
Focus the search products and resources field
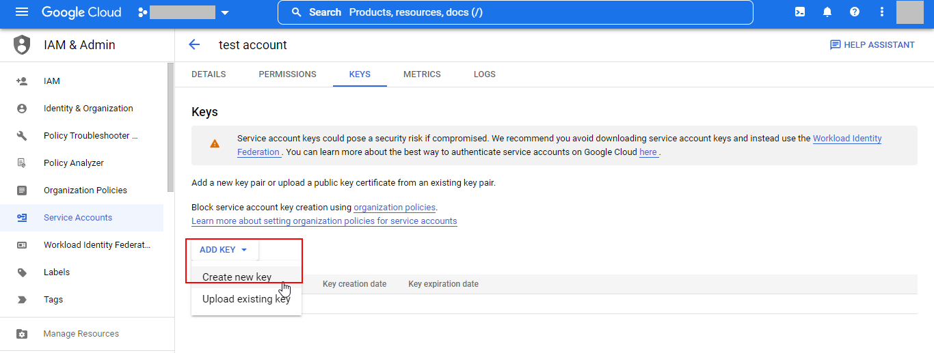pyautogui.click(x=515, y=12)
